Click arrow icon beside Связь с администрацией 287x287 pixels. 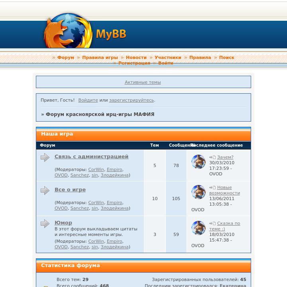tap(45, 157)
